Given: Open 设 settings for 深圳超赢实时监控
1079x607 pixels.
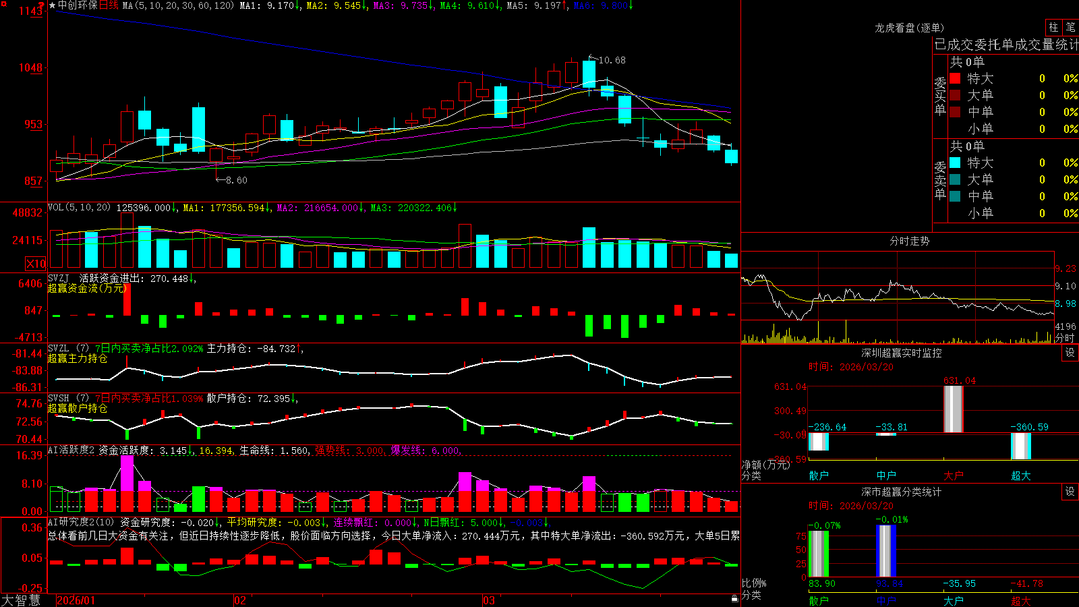Looking at the screenshot, I should [x=1070, y=353].
